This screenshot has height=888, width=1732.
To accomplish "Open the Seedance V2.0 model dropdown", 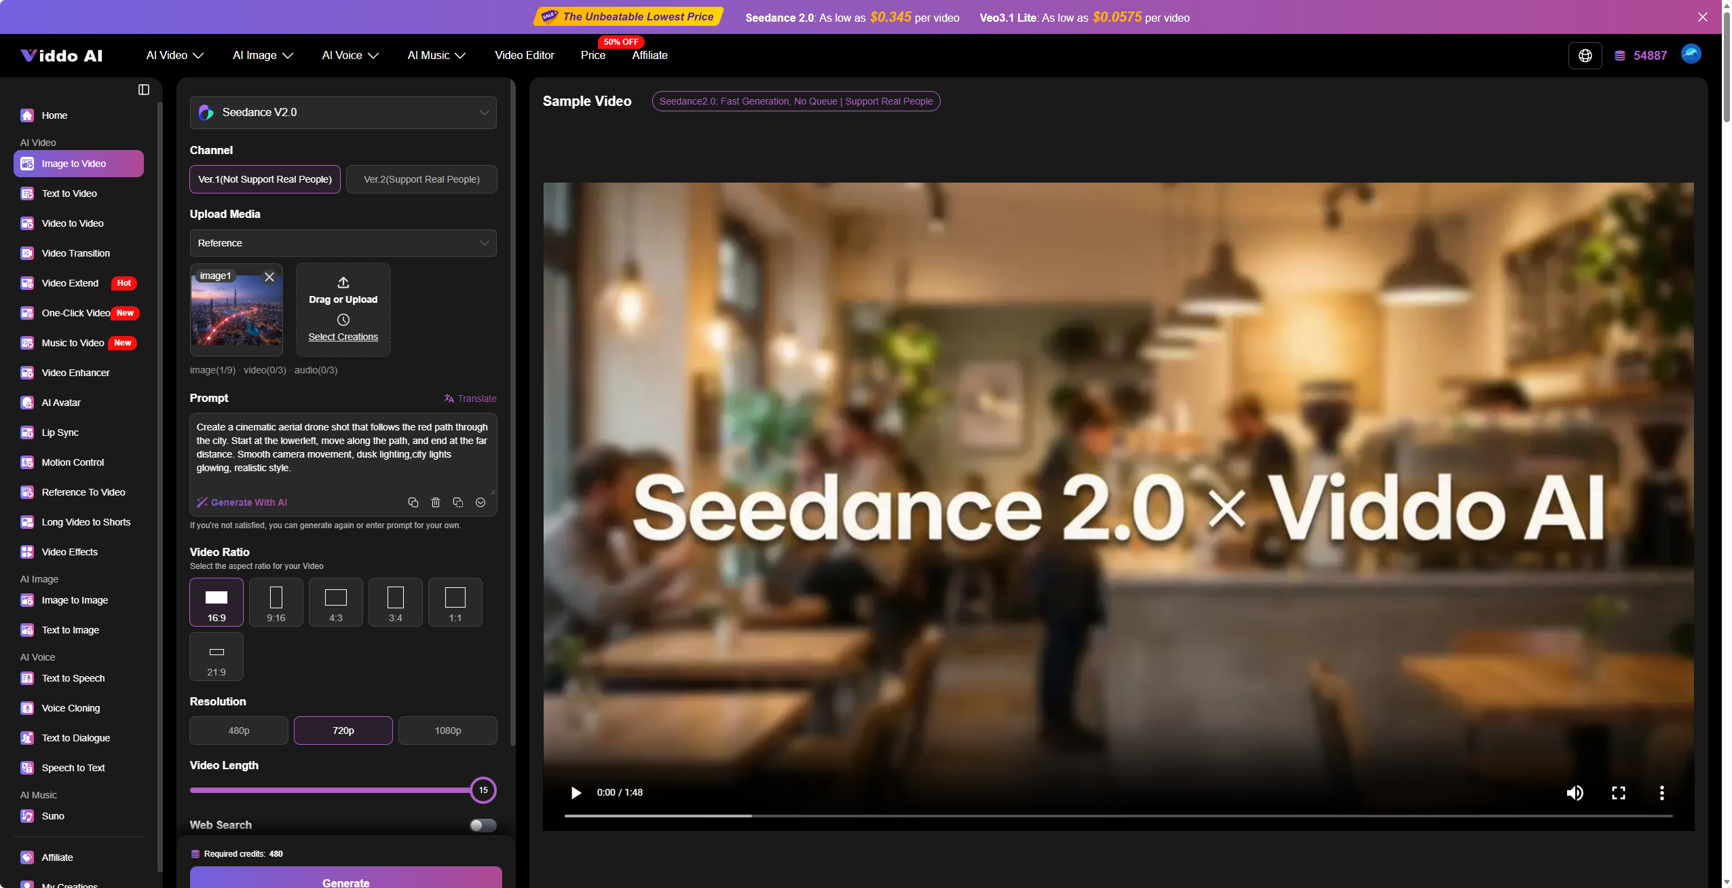I will pos(343,113).
